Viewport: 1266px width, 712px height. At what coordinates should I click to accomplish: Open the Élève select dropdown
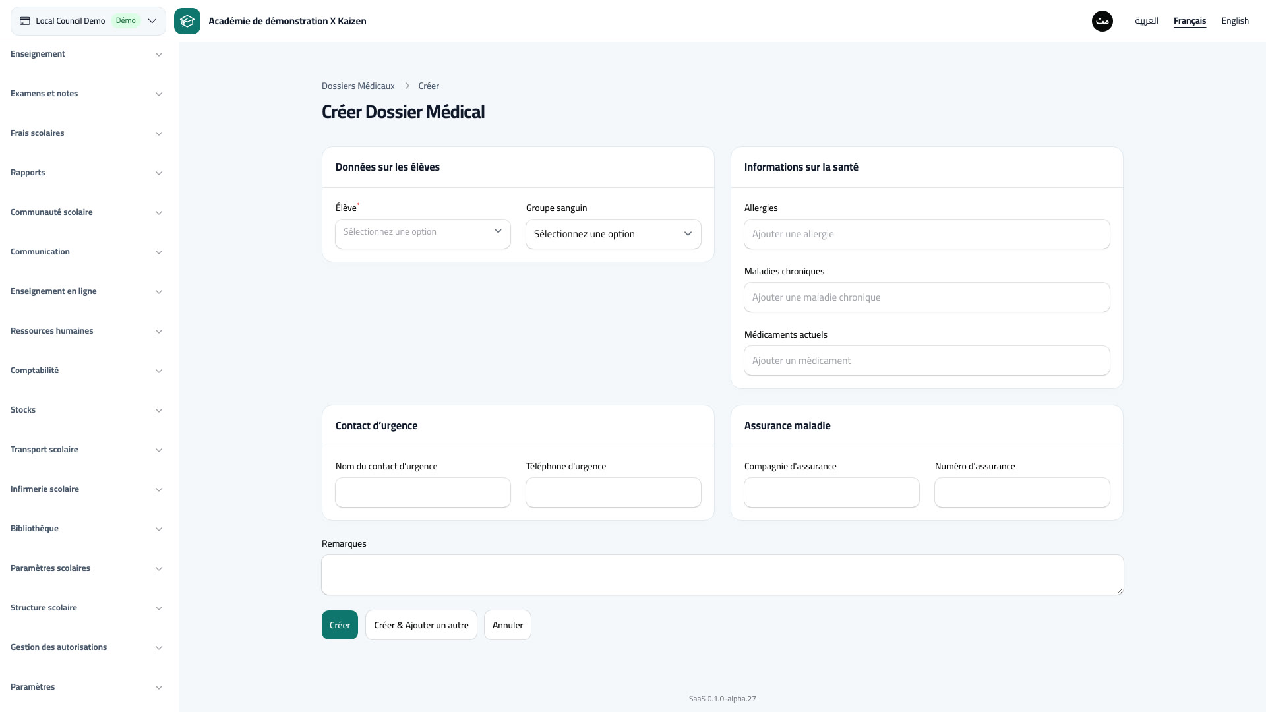423,234
